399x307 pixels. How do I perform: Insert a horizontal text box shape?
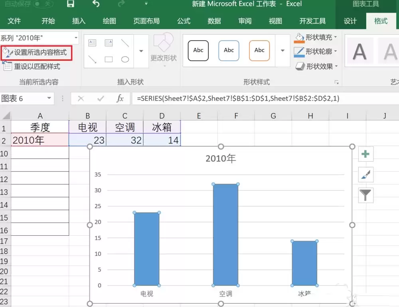[92, 43]
